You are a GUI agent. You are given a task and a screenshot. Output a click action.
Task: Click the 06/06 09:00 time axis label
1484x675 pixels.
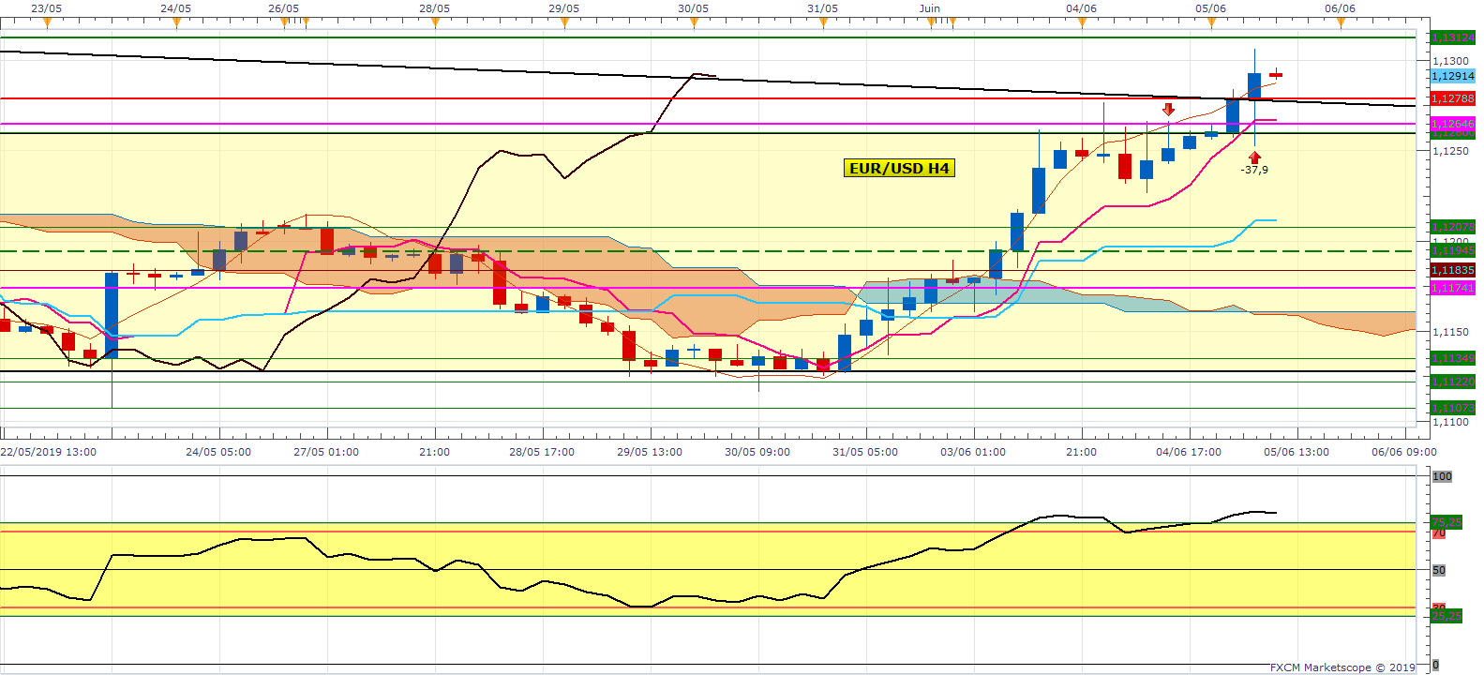[1404, 452]
